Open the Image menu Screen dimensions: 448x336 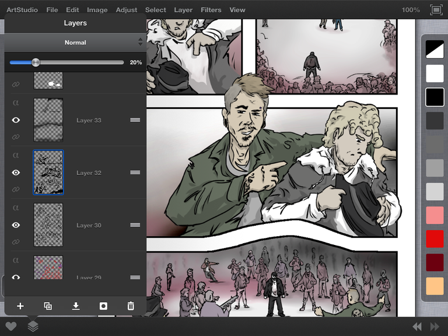click(97, 10)
